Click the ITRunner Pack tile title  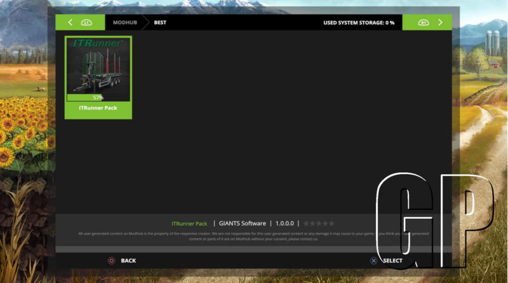click(x=98, y=108)
